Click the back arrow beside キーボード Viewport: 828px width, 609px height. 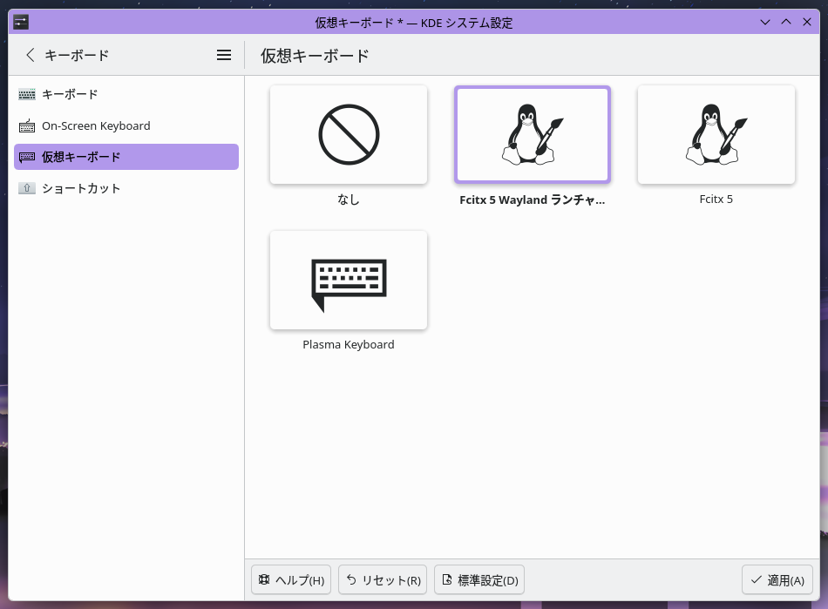[31, 55]
